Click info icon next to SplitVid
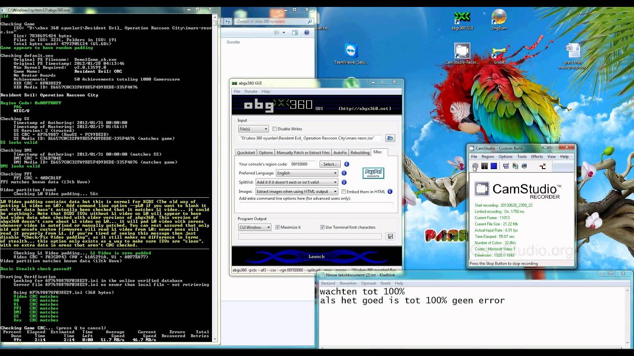This screenshot has height=356, width=634. click(x=344, y=182)
